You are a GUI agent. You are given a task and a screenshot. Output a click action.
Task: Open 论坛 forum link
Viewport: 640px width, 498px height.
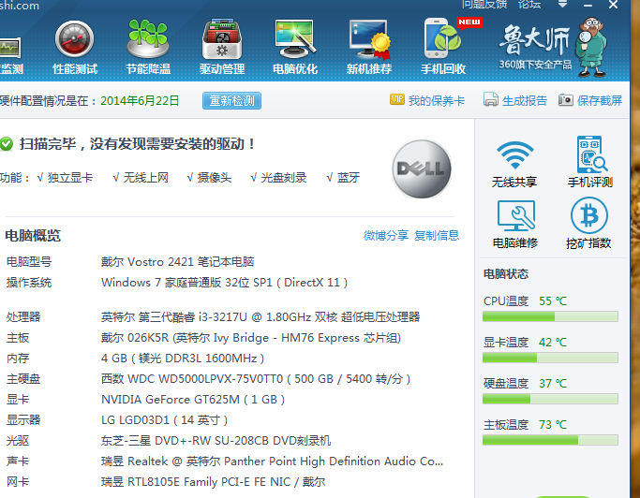pos(529,4)
